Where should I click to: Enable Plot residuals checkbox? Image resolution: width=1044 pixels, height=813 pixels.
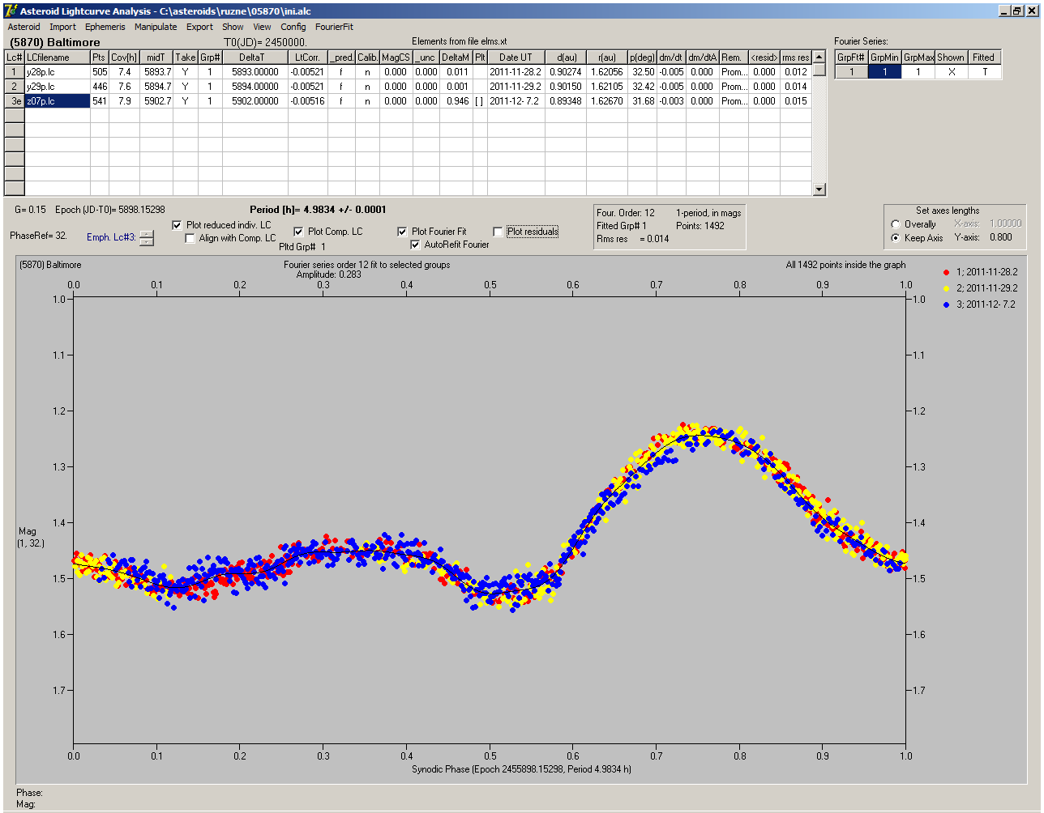tap(498, 232)
